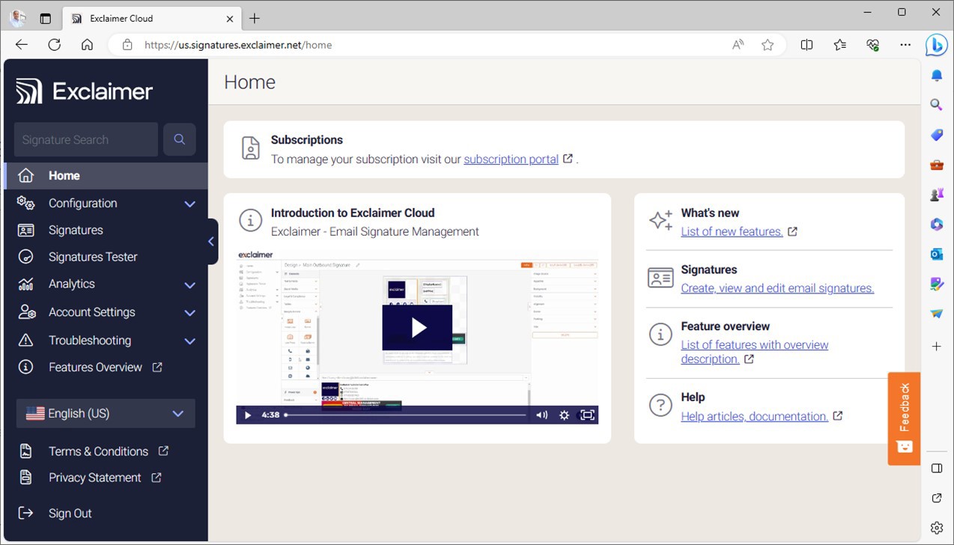Click the Edge sidebar search icon
954x545 pixels.
point(936,105)
